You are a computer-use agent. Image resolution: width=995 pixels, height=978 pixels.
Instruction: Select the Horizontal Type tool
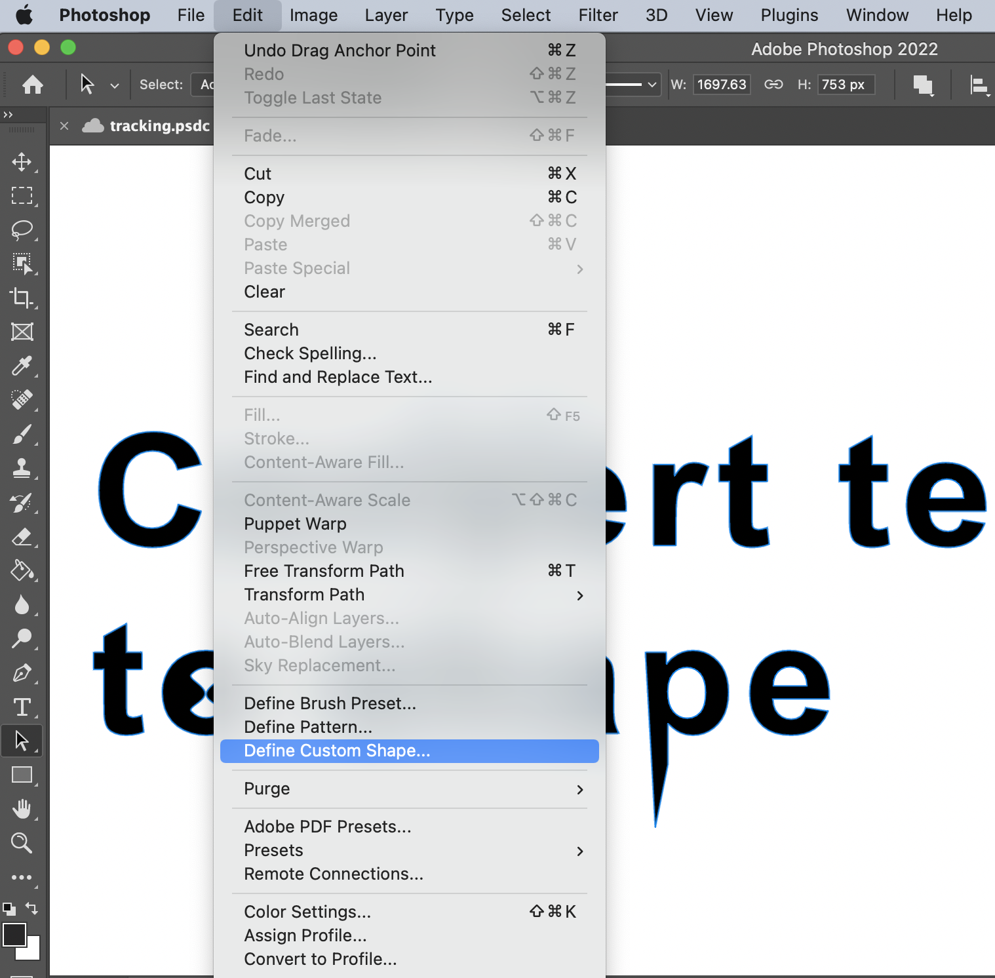coord(22,707)
